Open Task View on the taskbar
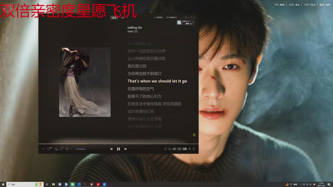The image size is (333, 187). click(47, 185)
